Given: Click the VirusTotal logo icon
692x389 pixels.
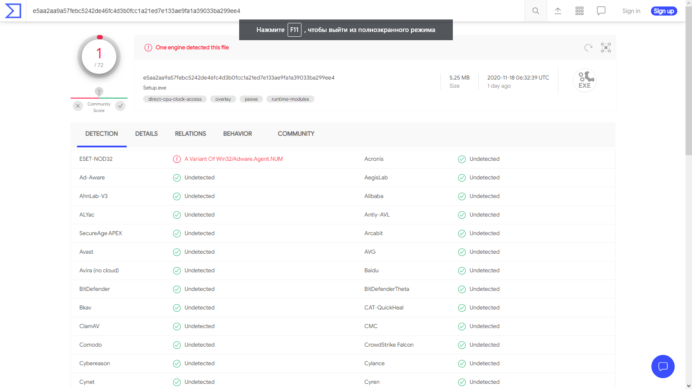Looking at the screenshot, I should [x=13, y=11].
